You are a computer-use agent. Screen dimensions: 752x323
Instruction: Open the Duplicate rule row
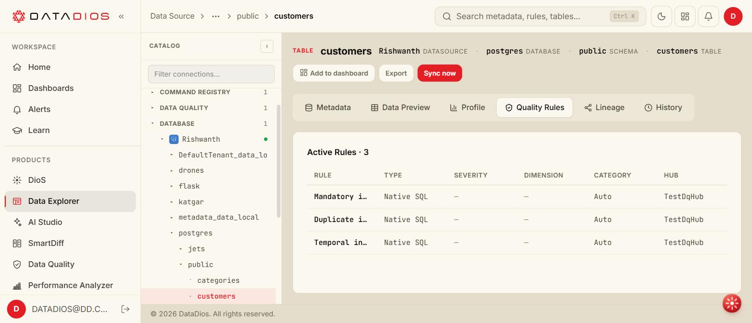517,220
